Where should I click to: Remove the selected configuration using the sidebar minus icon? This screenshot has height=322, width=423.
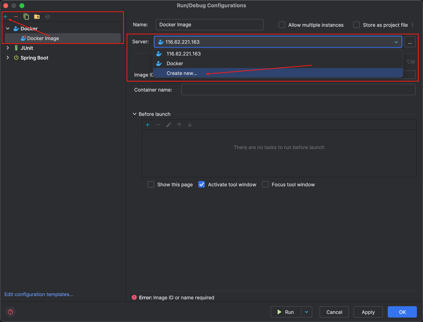click(x=16, y=17)
